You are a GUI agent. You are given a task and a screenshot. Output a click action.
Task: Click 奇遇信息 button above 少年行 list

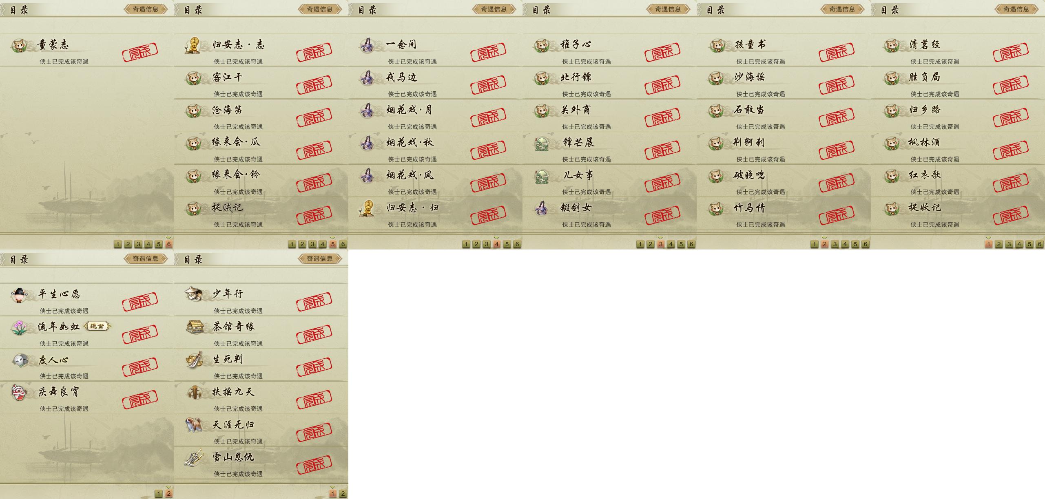click(320, 258)
